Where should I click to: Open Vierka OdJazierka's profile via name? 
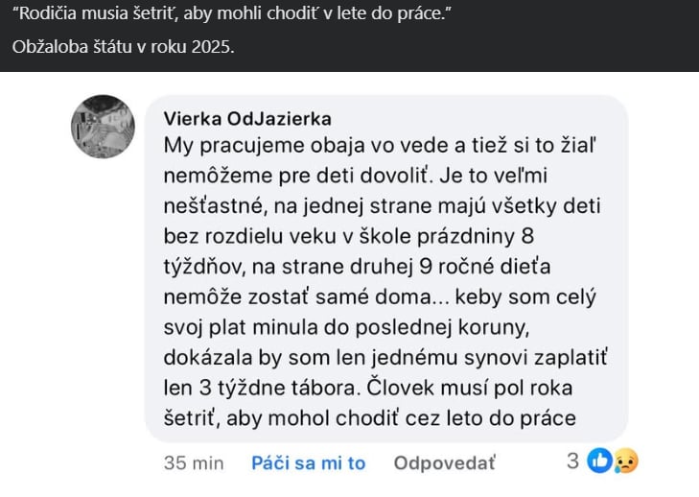(247, 119)
